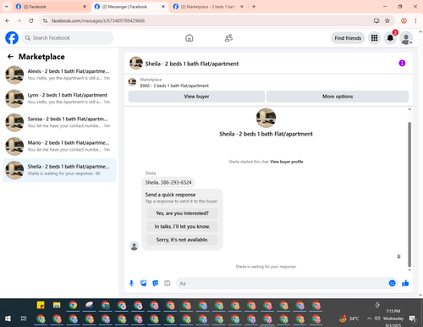Open the purple conversation information icon
This screenshot has height=327, width=423.
[402, 63]
